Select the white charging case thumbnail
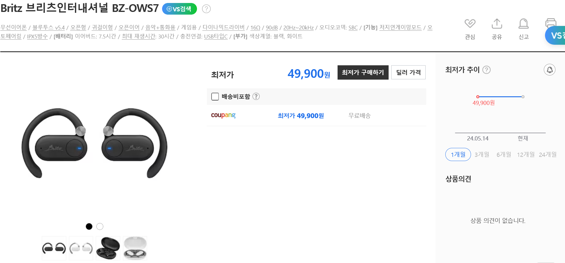 (135, 248)
